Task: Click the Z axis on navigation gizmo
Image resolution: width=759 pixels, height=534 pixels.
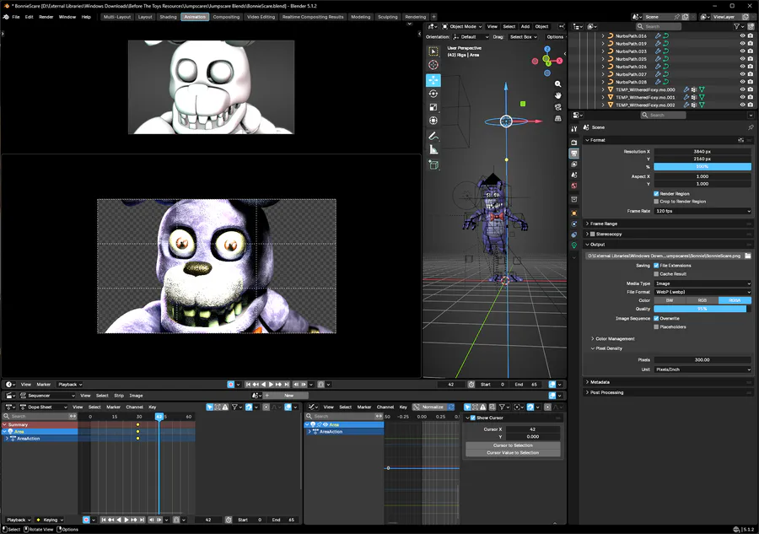Action: tap(547, 49)
